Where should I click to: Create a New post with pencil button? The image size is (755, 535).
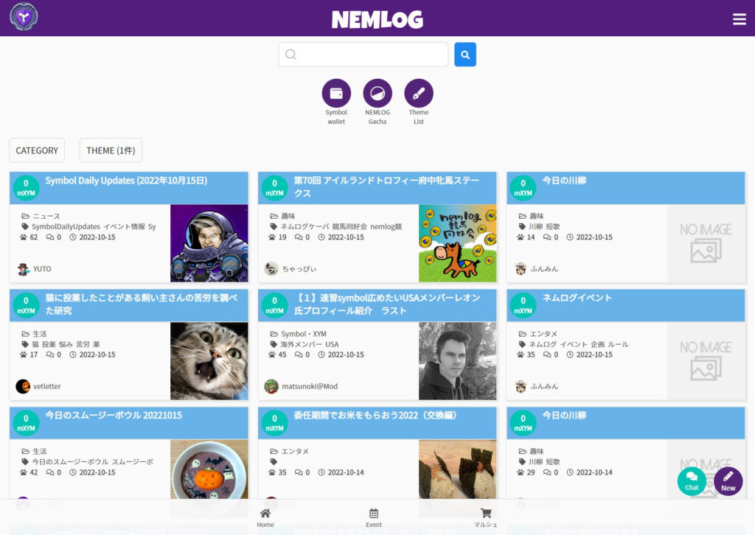coord(728,481)
